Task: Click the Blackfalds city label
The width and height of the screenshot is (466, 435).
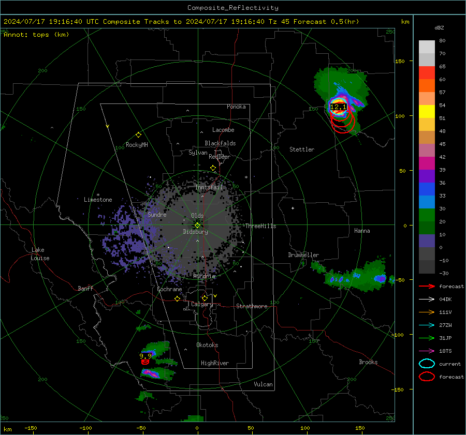Action: pyautogui.click(x=220, y=143)
